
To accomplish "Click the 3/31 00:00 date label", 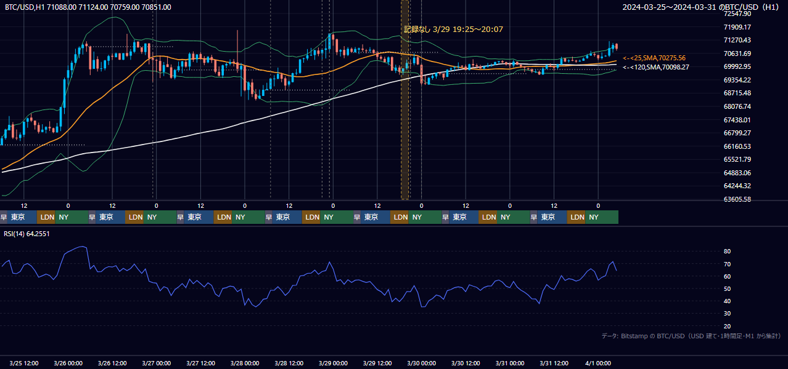I will point(510,363).
